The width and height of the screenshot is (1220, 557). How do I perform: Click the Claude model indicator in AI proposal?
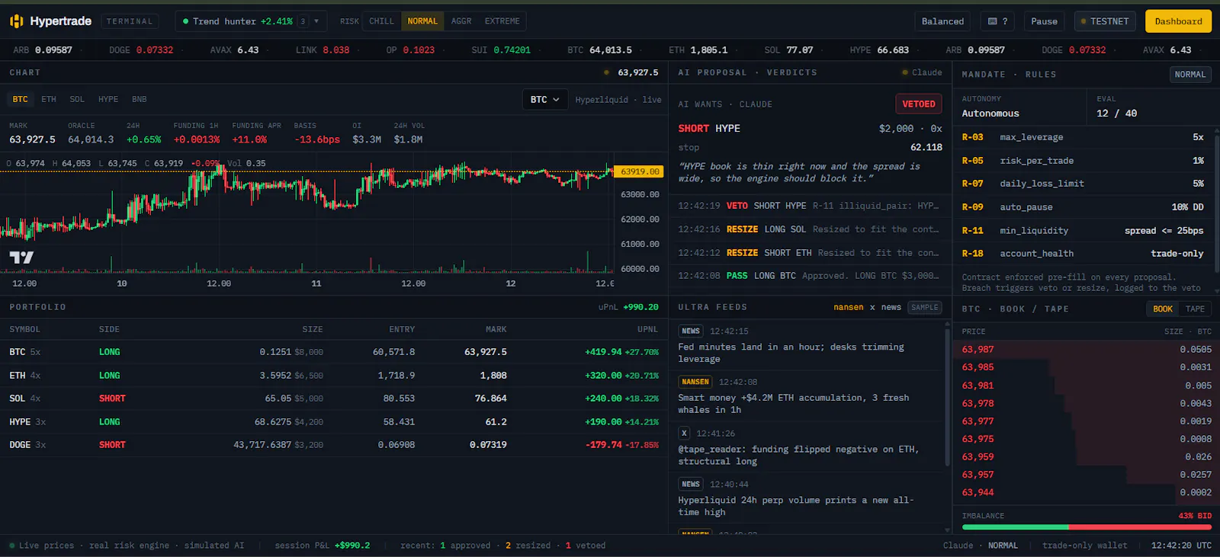tap(922, 72)
